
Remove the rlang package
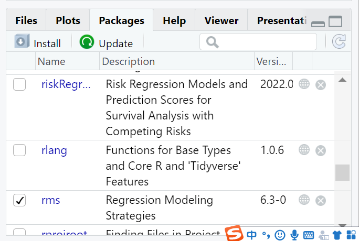click(321, 150)
